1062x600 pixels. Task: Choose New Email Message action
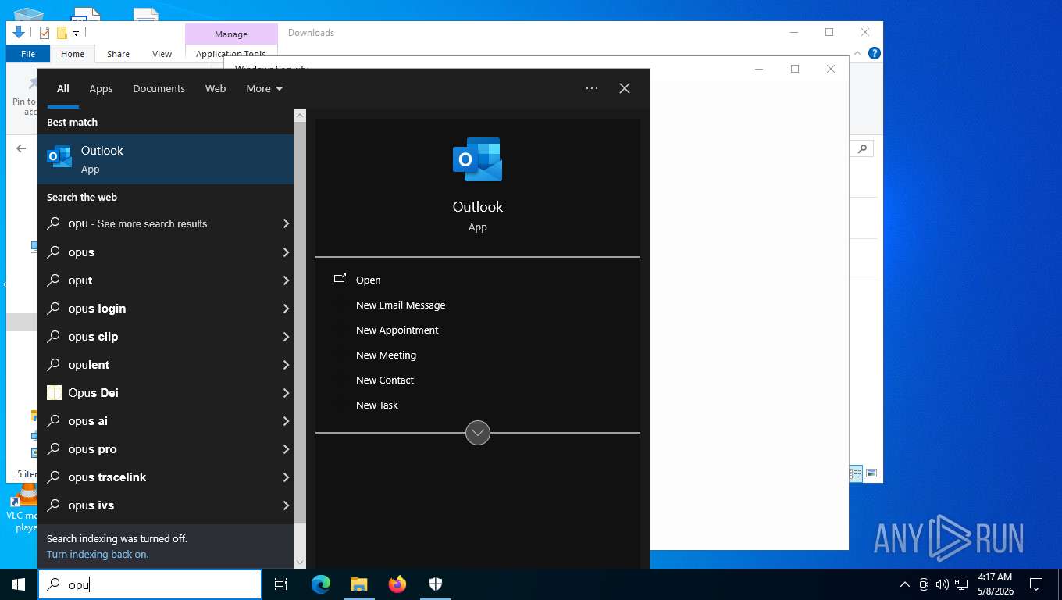point(401,305)
